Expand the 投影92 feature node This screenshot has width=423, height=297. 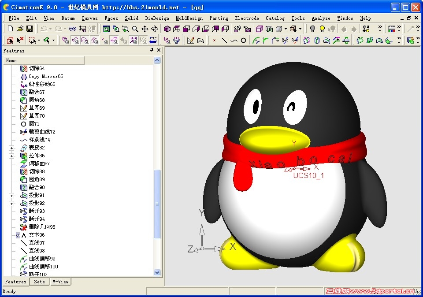pos(11,204)
